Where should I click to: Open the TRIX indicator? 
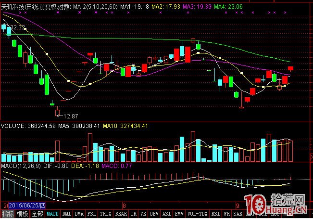point(106,214)
